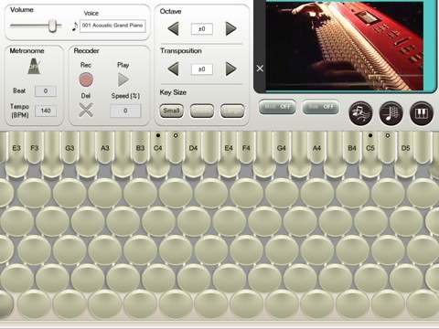Close the video panel with X
This screenshot has height=329, width=439.
tap(260, 69)
